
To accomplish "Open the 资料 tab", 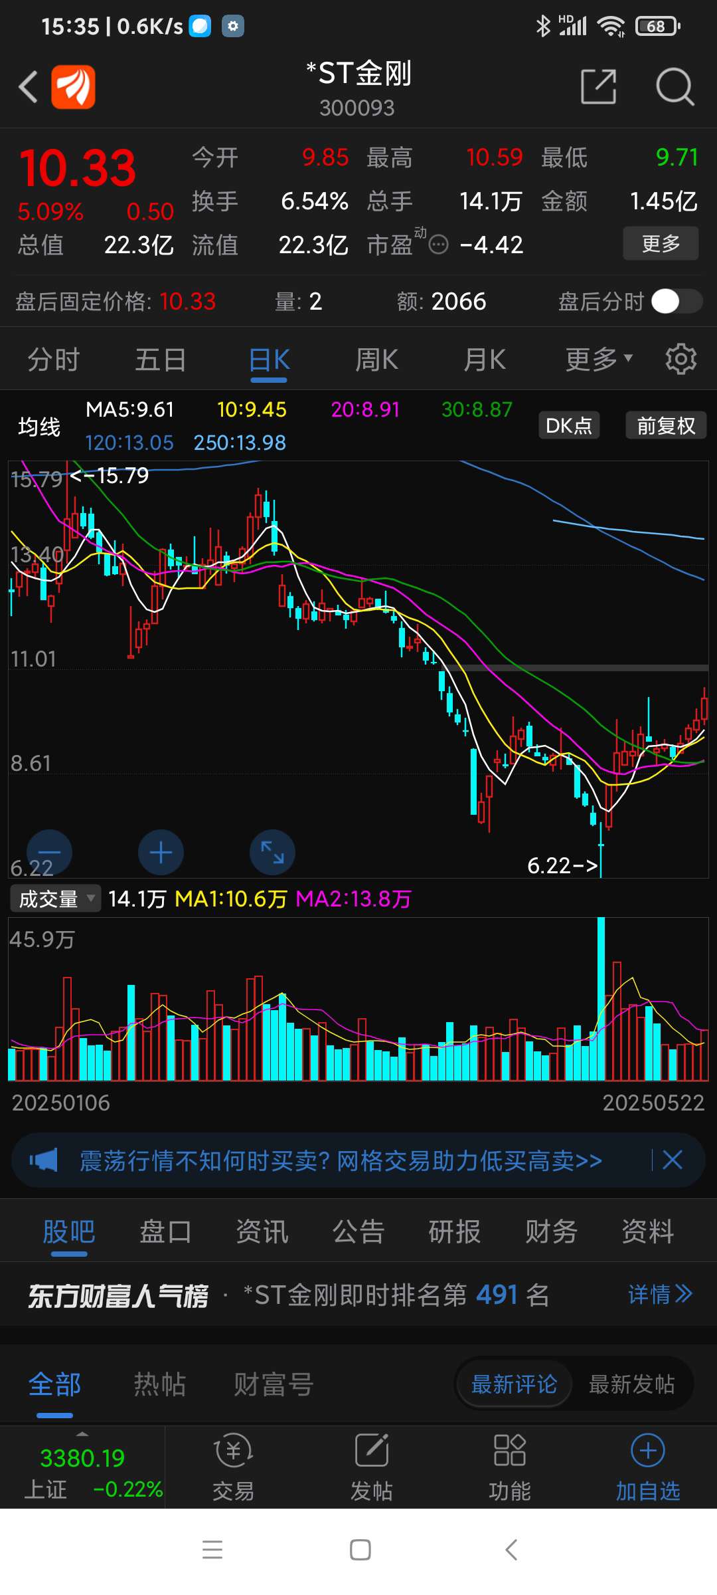I will [x=648, y=1231].
